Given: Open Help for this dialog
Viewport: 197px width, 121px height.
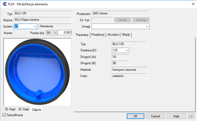Looking at the screenshot, I should (176, 116).
